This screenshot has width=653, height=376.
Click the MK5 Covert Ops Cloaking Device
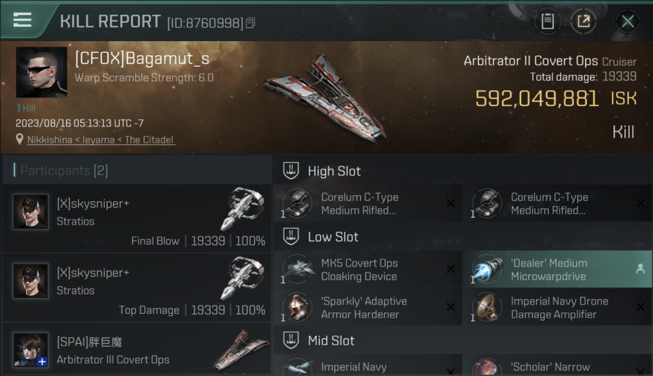pyautogui.click(x=367, y=270)
